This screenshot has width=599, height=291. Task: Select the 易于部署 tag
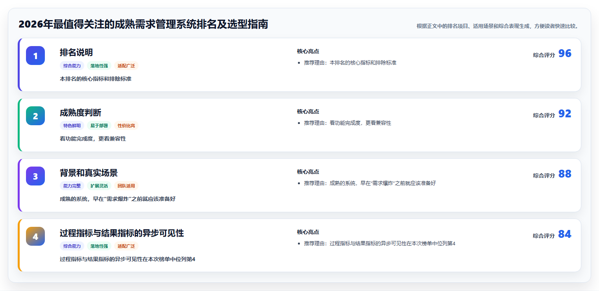point(99,126)
